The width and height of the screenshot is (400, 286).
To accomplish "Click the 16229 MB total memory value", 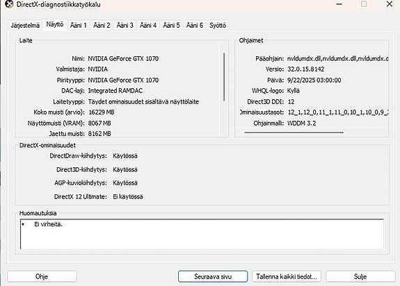I will click(102, 112).
